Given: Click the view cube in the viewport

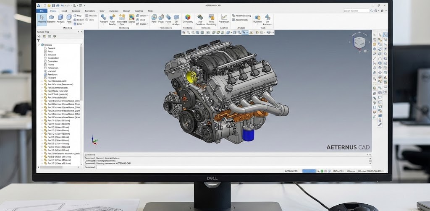Looking at the screenshot, I should pos(359,42).
